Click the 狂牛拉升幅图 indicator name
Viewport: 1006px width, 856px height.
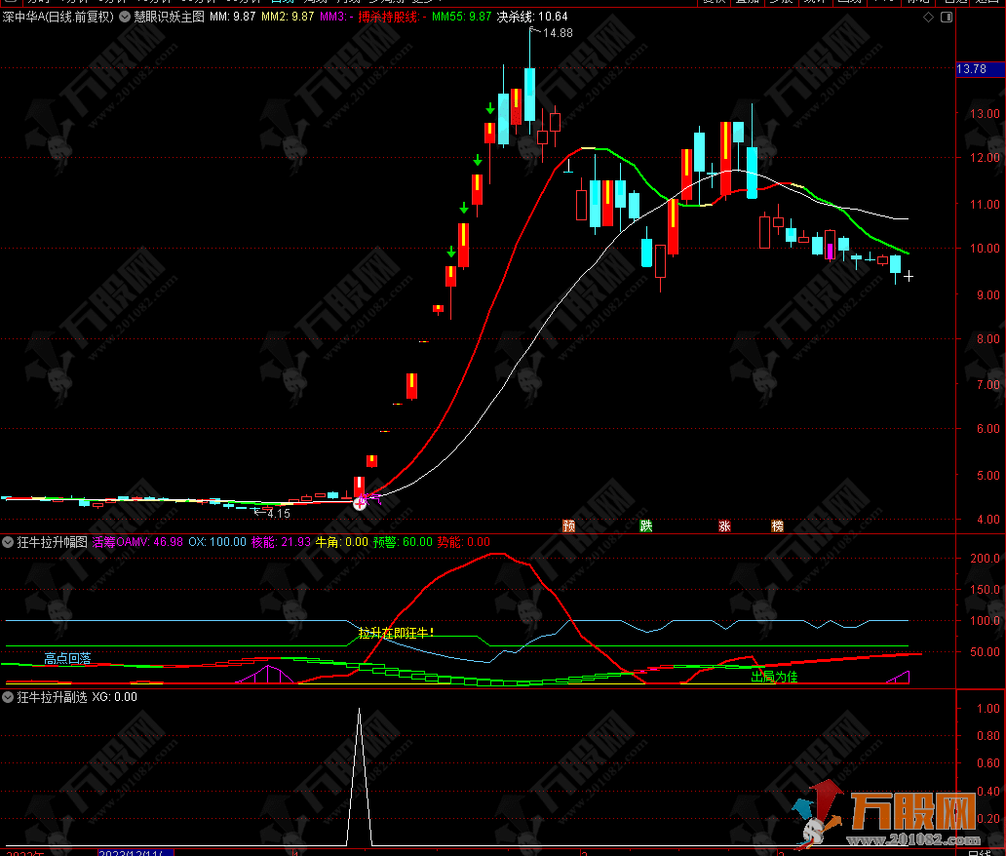point(52,542)
